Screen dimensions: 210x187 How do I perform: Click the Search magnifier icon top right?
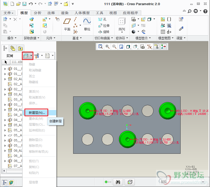point(190,11)
